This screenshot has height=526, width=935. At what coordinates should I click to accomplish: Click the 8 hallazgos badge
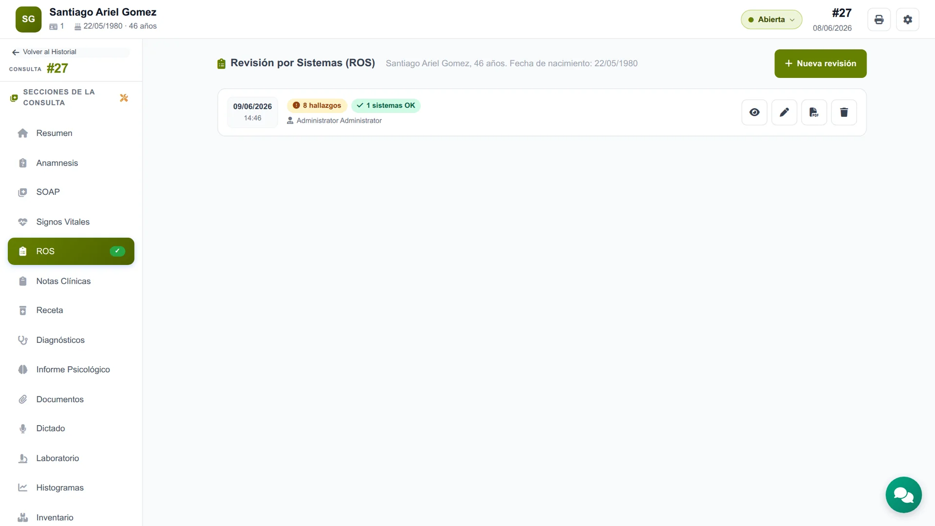coord(317,106)
